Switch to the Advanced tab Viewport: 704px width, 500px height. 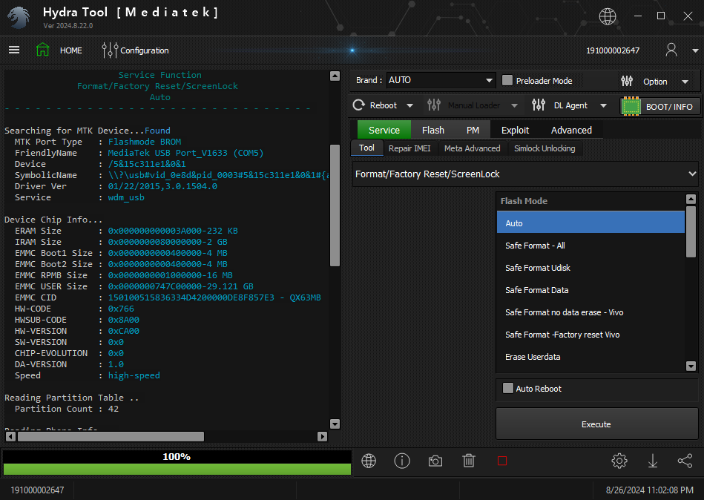click(571, 130)
